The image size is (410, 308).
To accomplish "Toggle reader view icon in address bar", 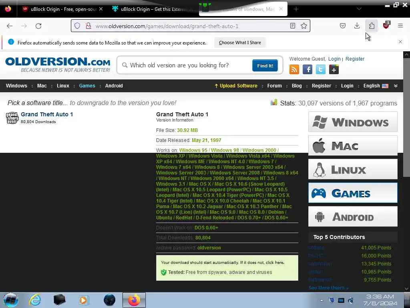I will click(x=293, y=26).
